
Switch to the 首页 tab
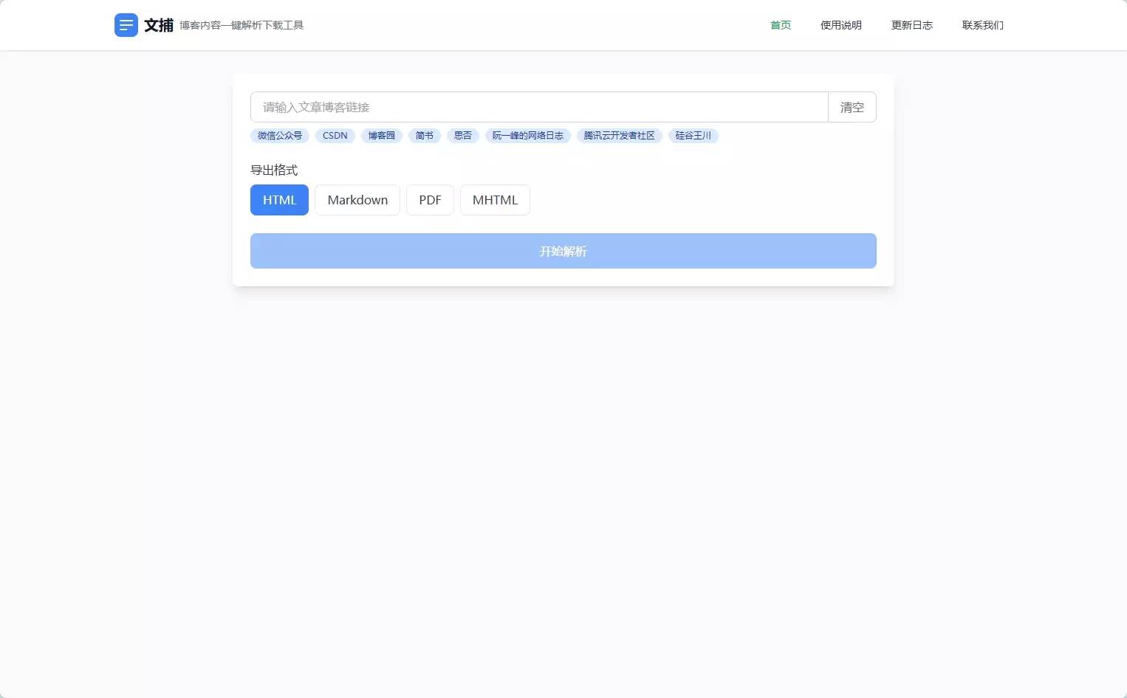click(780, 24)
